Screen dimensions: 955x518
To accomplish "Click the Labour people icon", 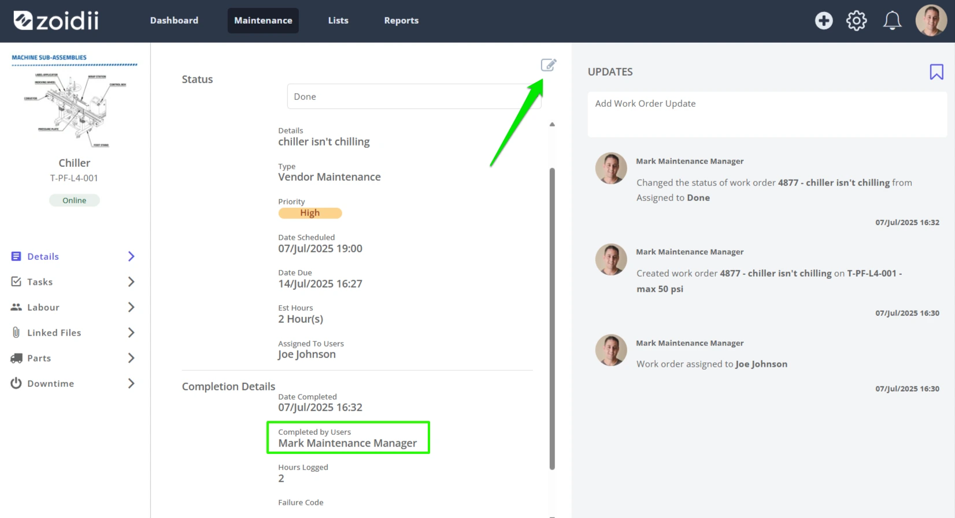I will [16, 307].
